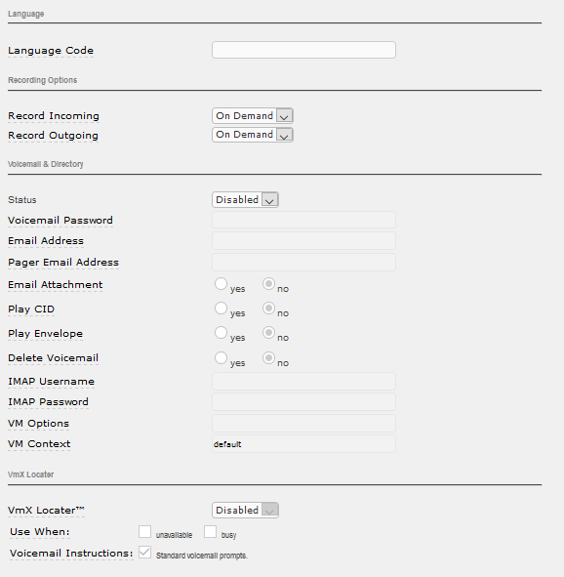Click the VM Context field showing default
This screenshot has width=564, height=577.
(x=303, y=444)
